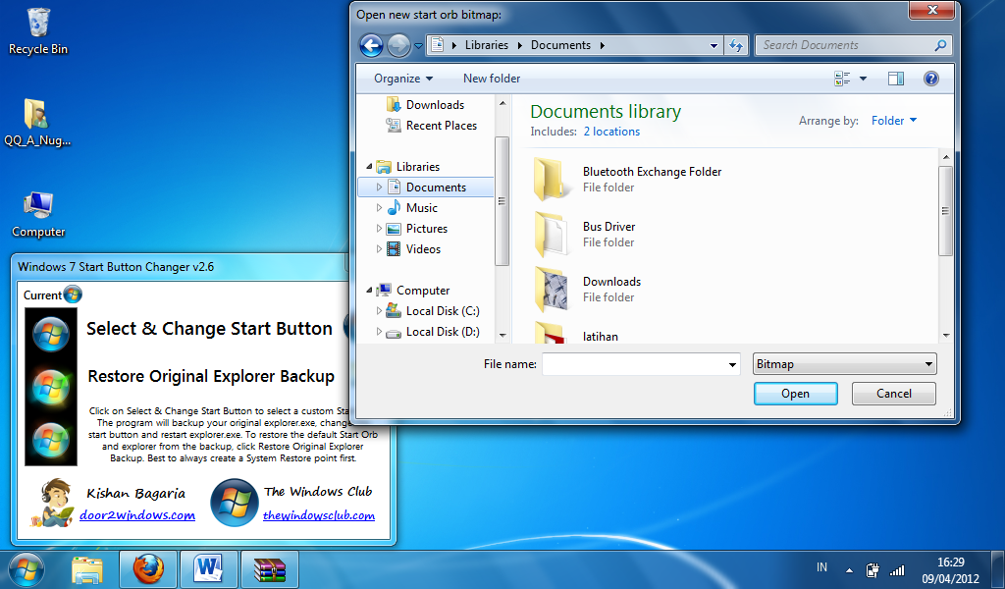Screen dimensions: 1005x589
Task: Expand the Local Disk (D:) node
Action: (x=379, y=332)
